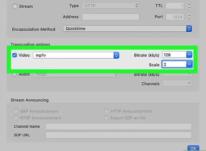Select the Stream radio button

click(x=15, y=6)
